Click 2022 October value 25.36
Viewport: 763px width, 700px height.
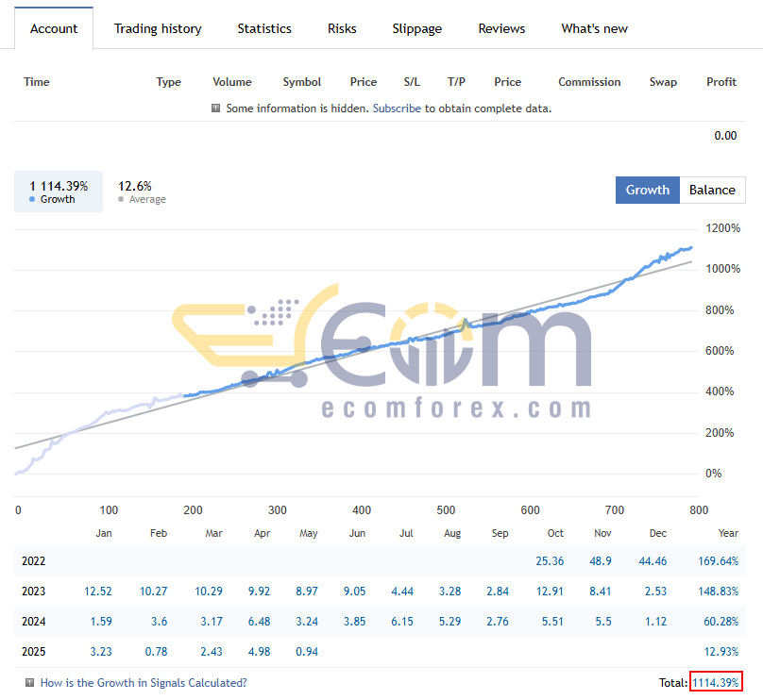point(550,561)
